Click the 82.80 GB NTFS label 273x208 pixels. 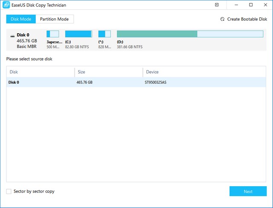coord(77,47)
